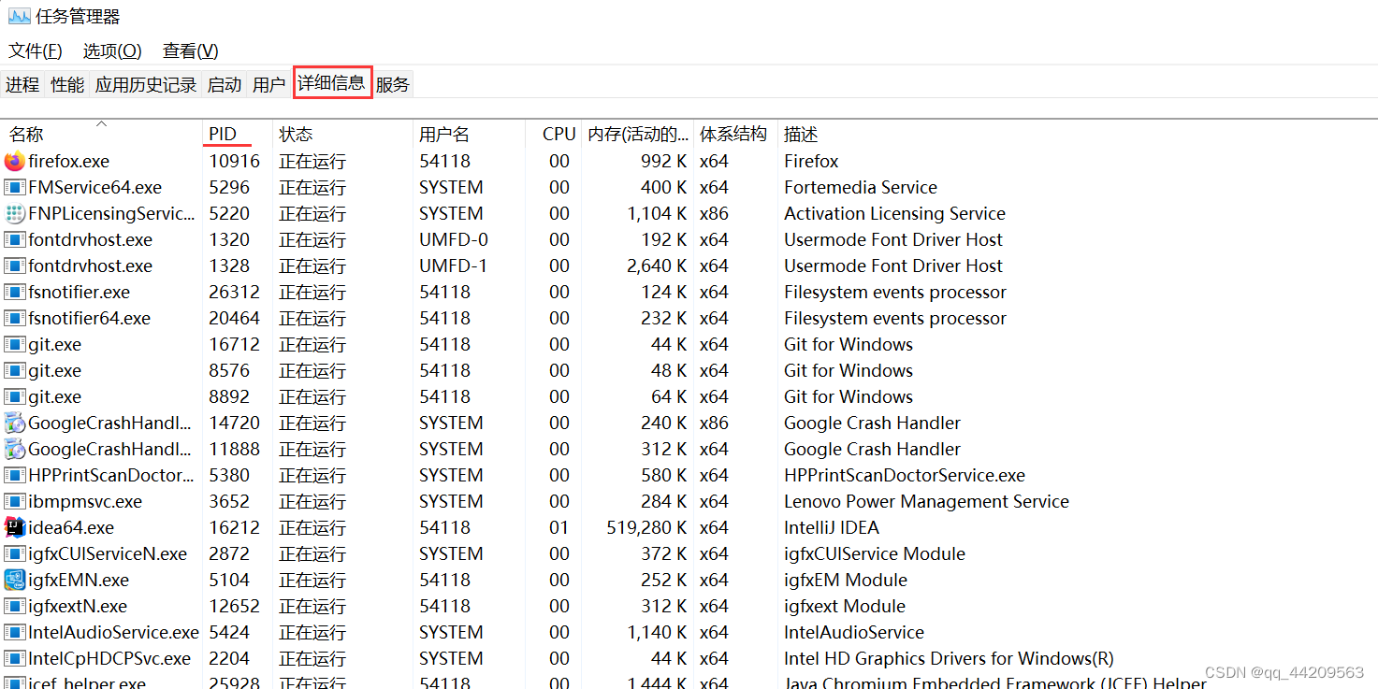Click the CPU value 01 for idea64.exe

559,527
